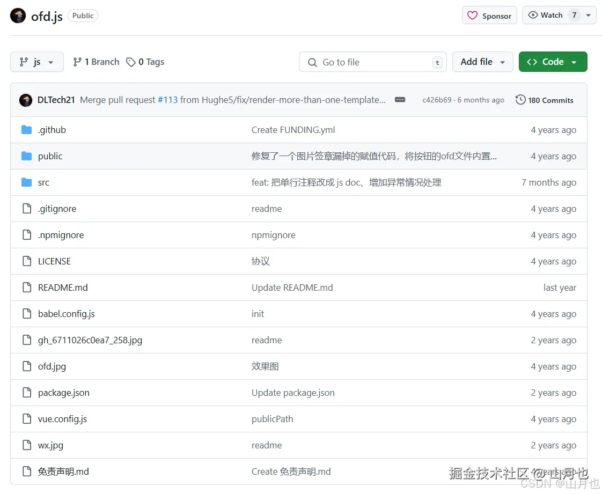Open the ofd.jpg file
Image resolution: width=602 pixels, height=494 pixels.
(x=52, y=366)
